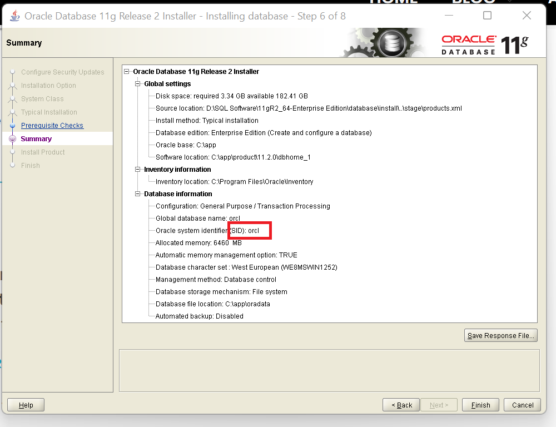Collapse the Global settings section
Image resolution: width=556 pixels, height=427 pixels.
pyautogui.click(x=137, y=84)
